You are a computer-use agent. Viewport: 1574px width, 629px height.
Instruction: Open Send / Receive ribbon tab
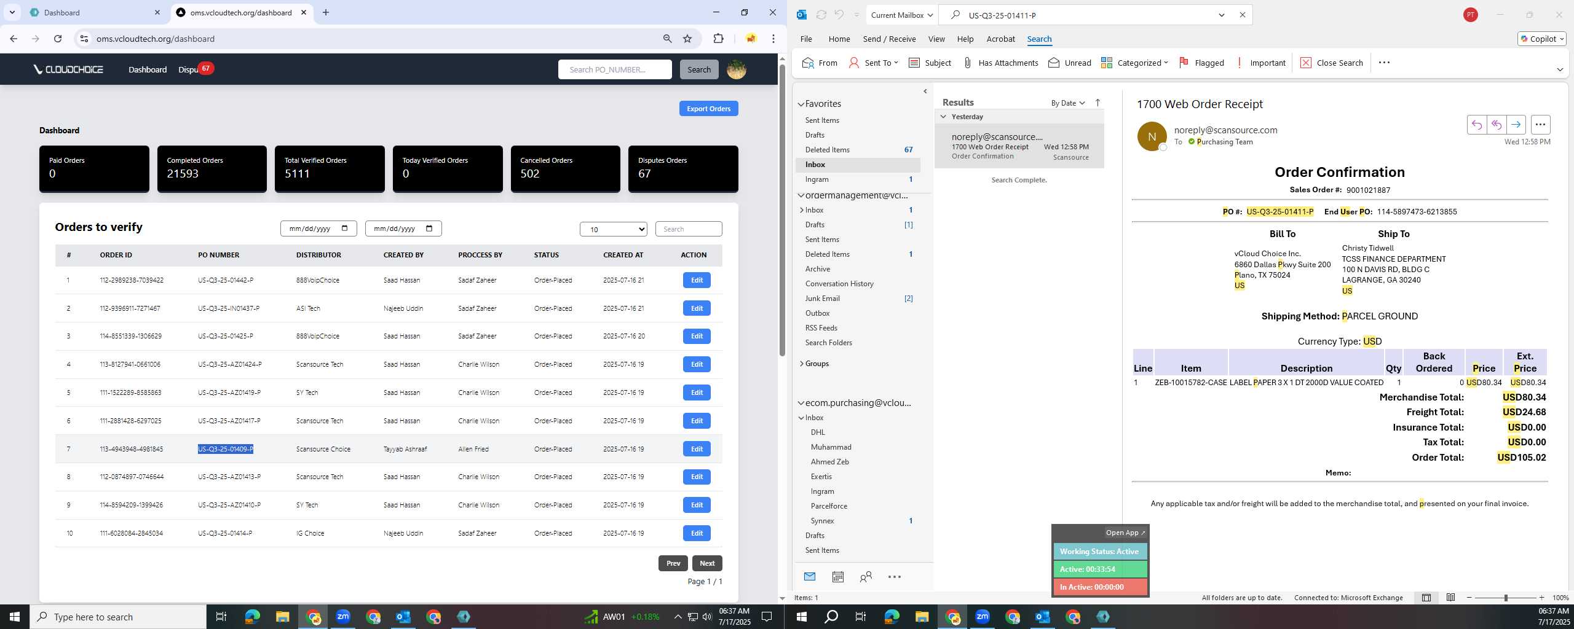point(889,39)
